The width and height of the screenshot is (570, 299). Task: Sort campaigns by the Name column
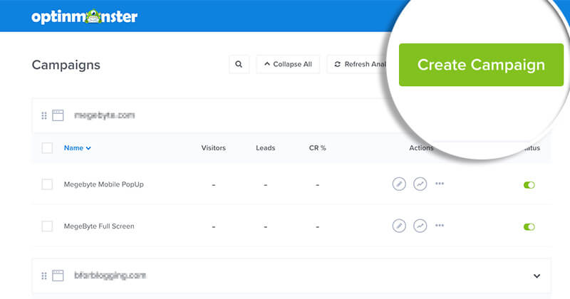point(77,148)
